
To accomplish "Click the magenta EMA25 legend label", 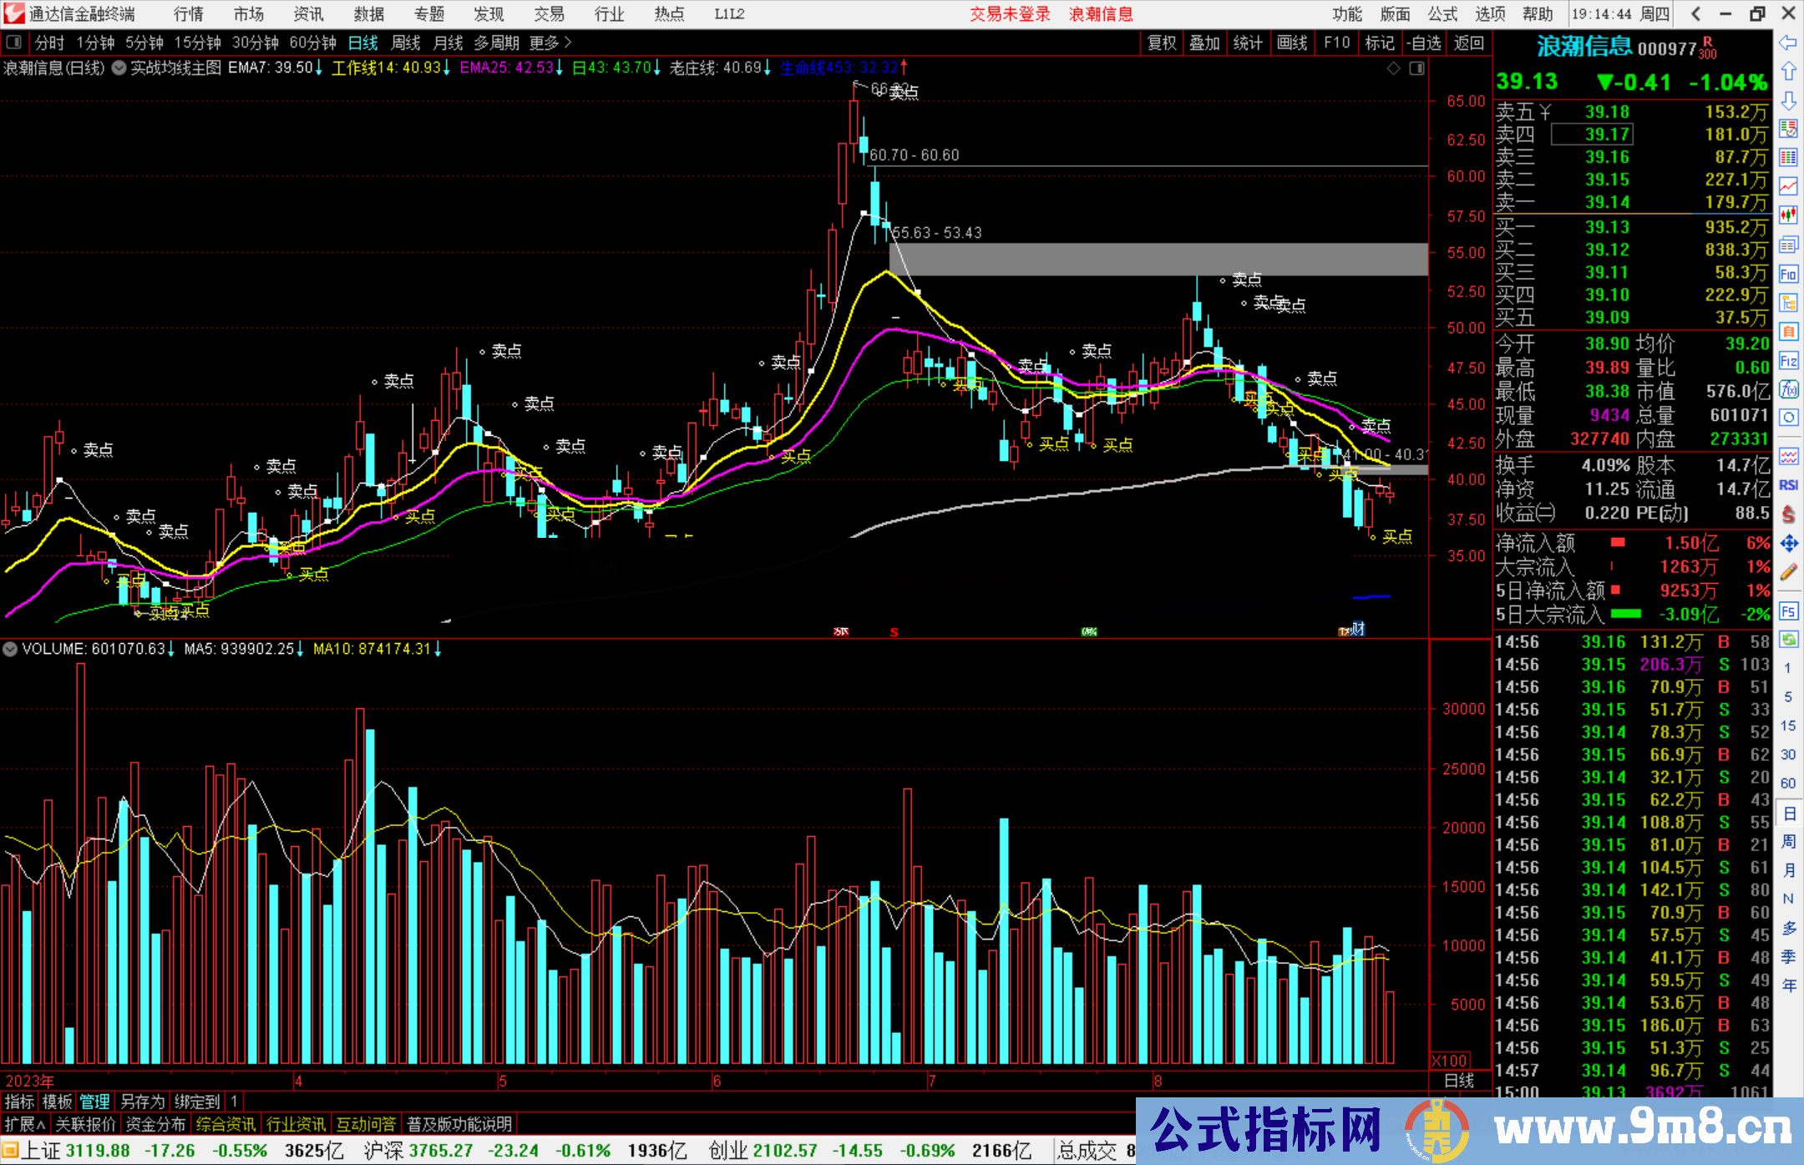I will click(x=505, y=68).
